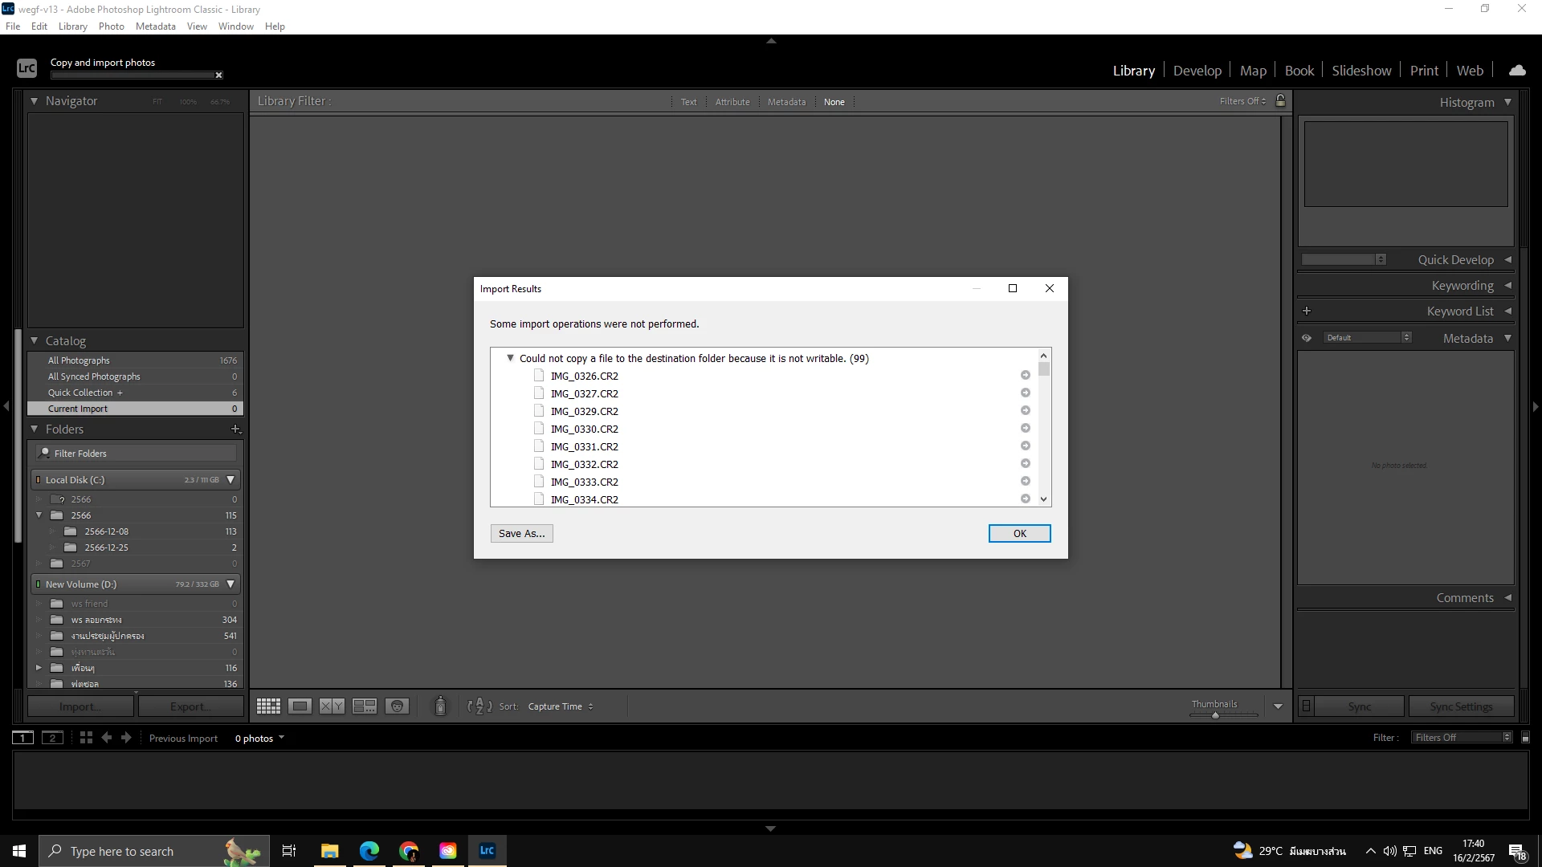Click the Painter spray can tool

440,706
